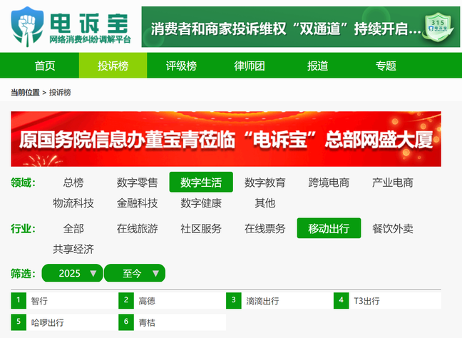
Task: Filter industry by 在线票务
Action: click(x=265, y=228)
